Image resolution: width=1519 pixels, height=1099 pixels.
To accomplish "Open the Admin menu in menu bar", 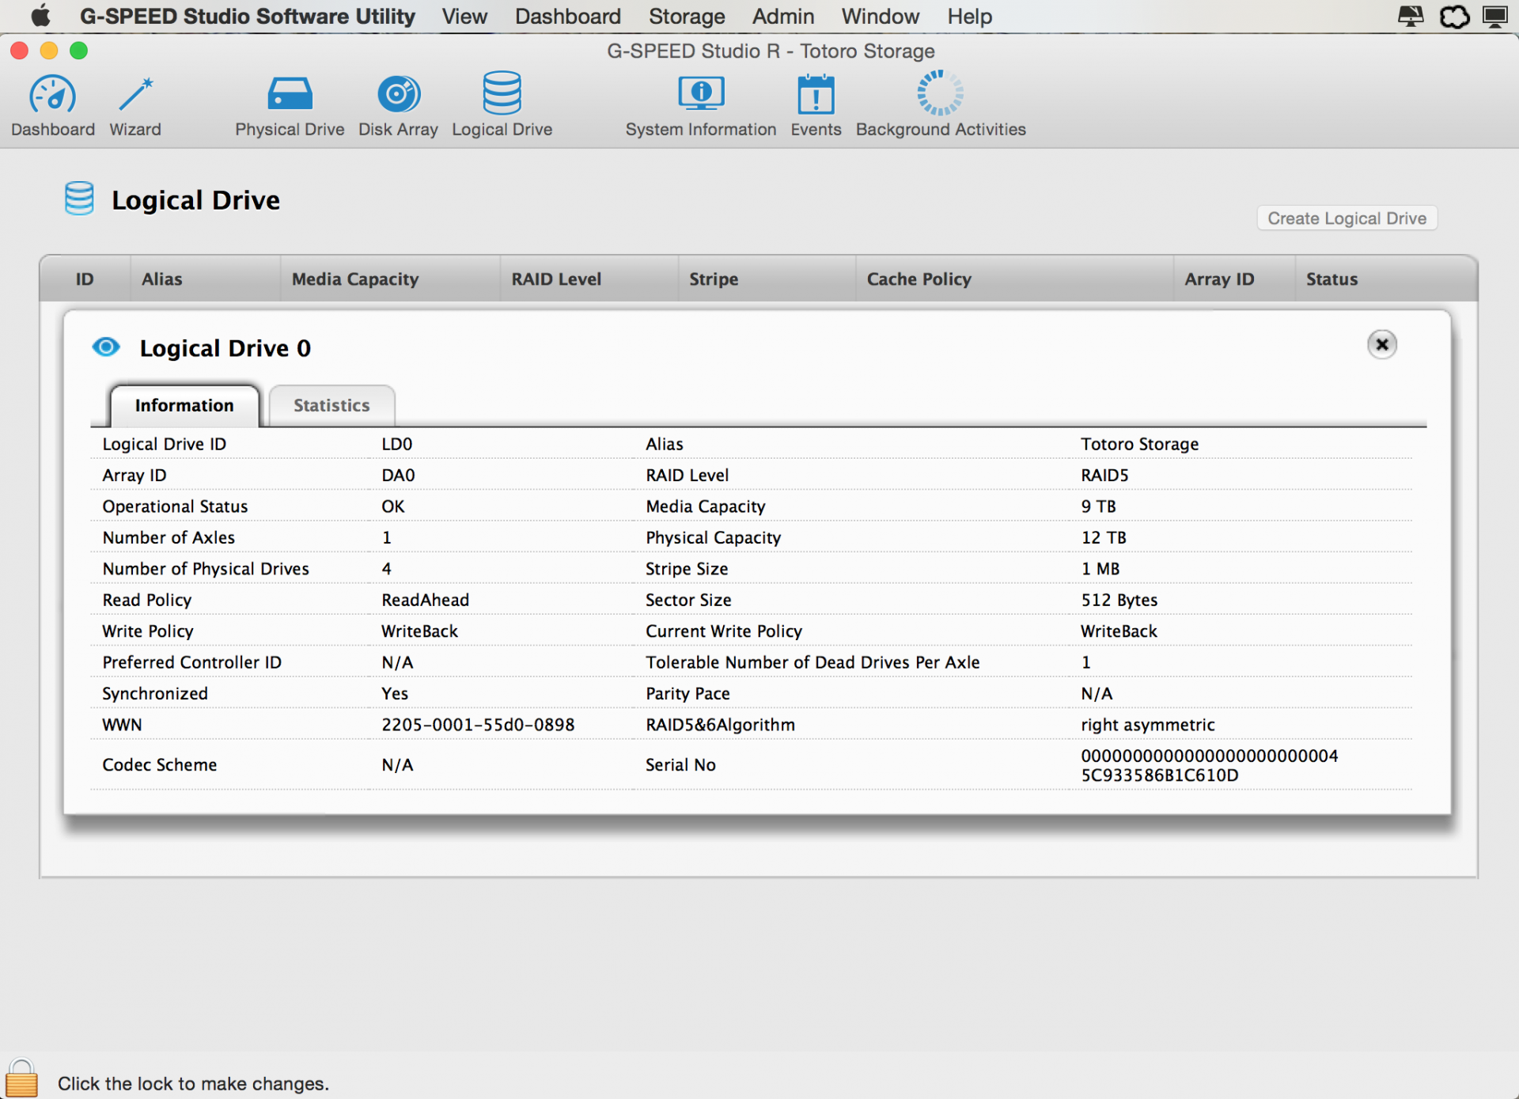I will [x=782, y=17].
